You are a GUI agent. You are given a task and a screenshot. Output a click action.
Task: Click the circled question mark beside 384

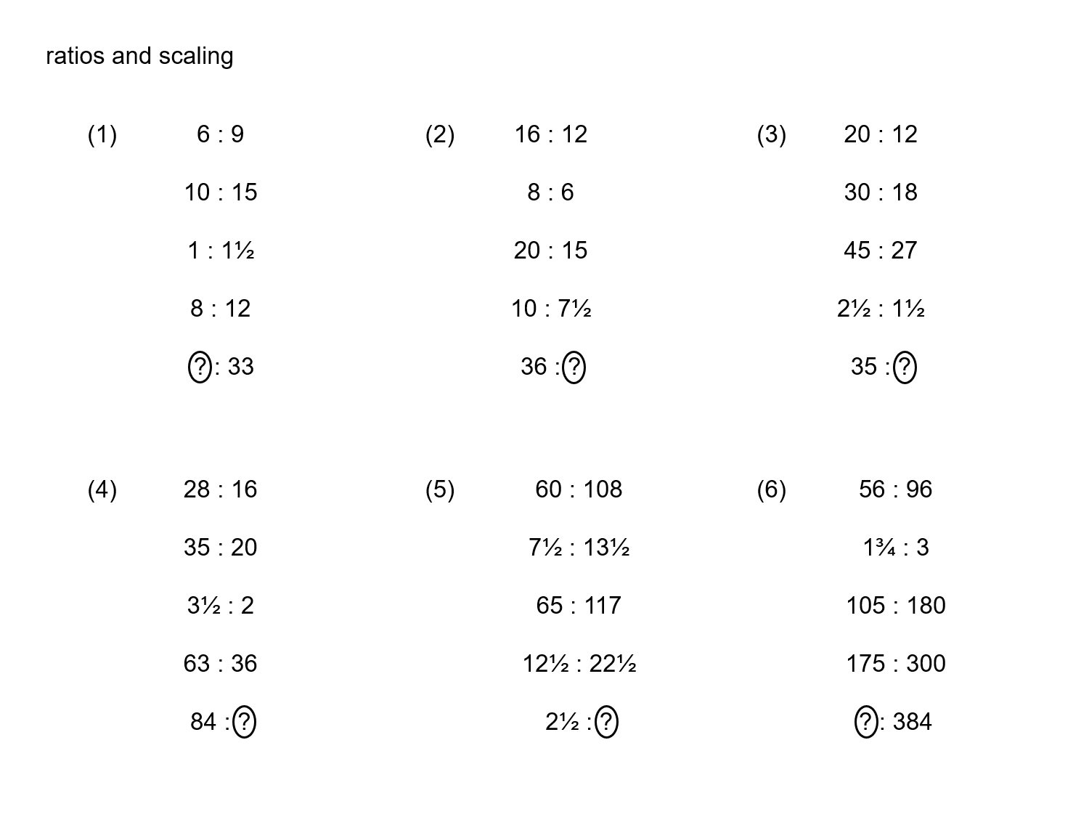tap(866, 722)
